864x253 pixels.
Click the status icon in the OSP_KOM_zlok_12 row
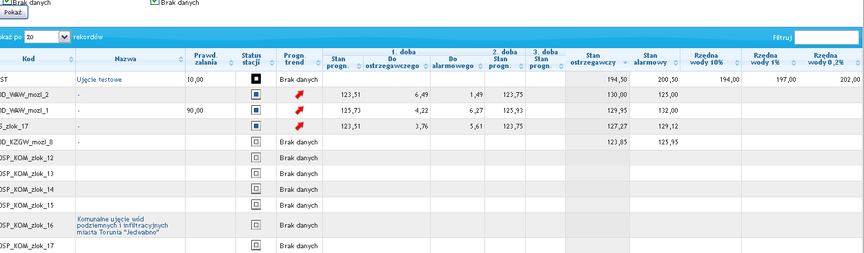click(256, 157)
